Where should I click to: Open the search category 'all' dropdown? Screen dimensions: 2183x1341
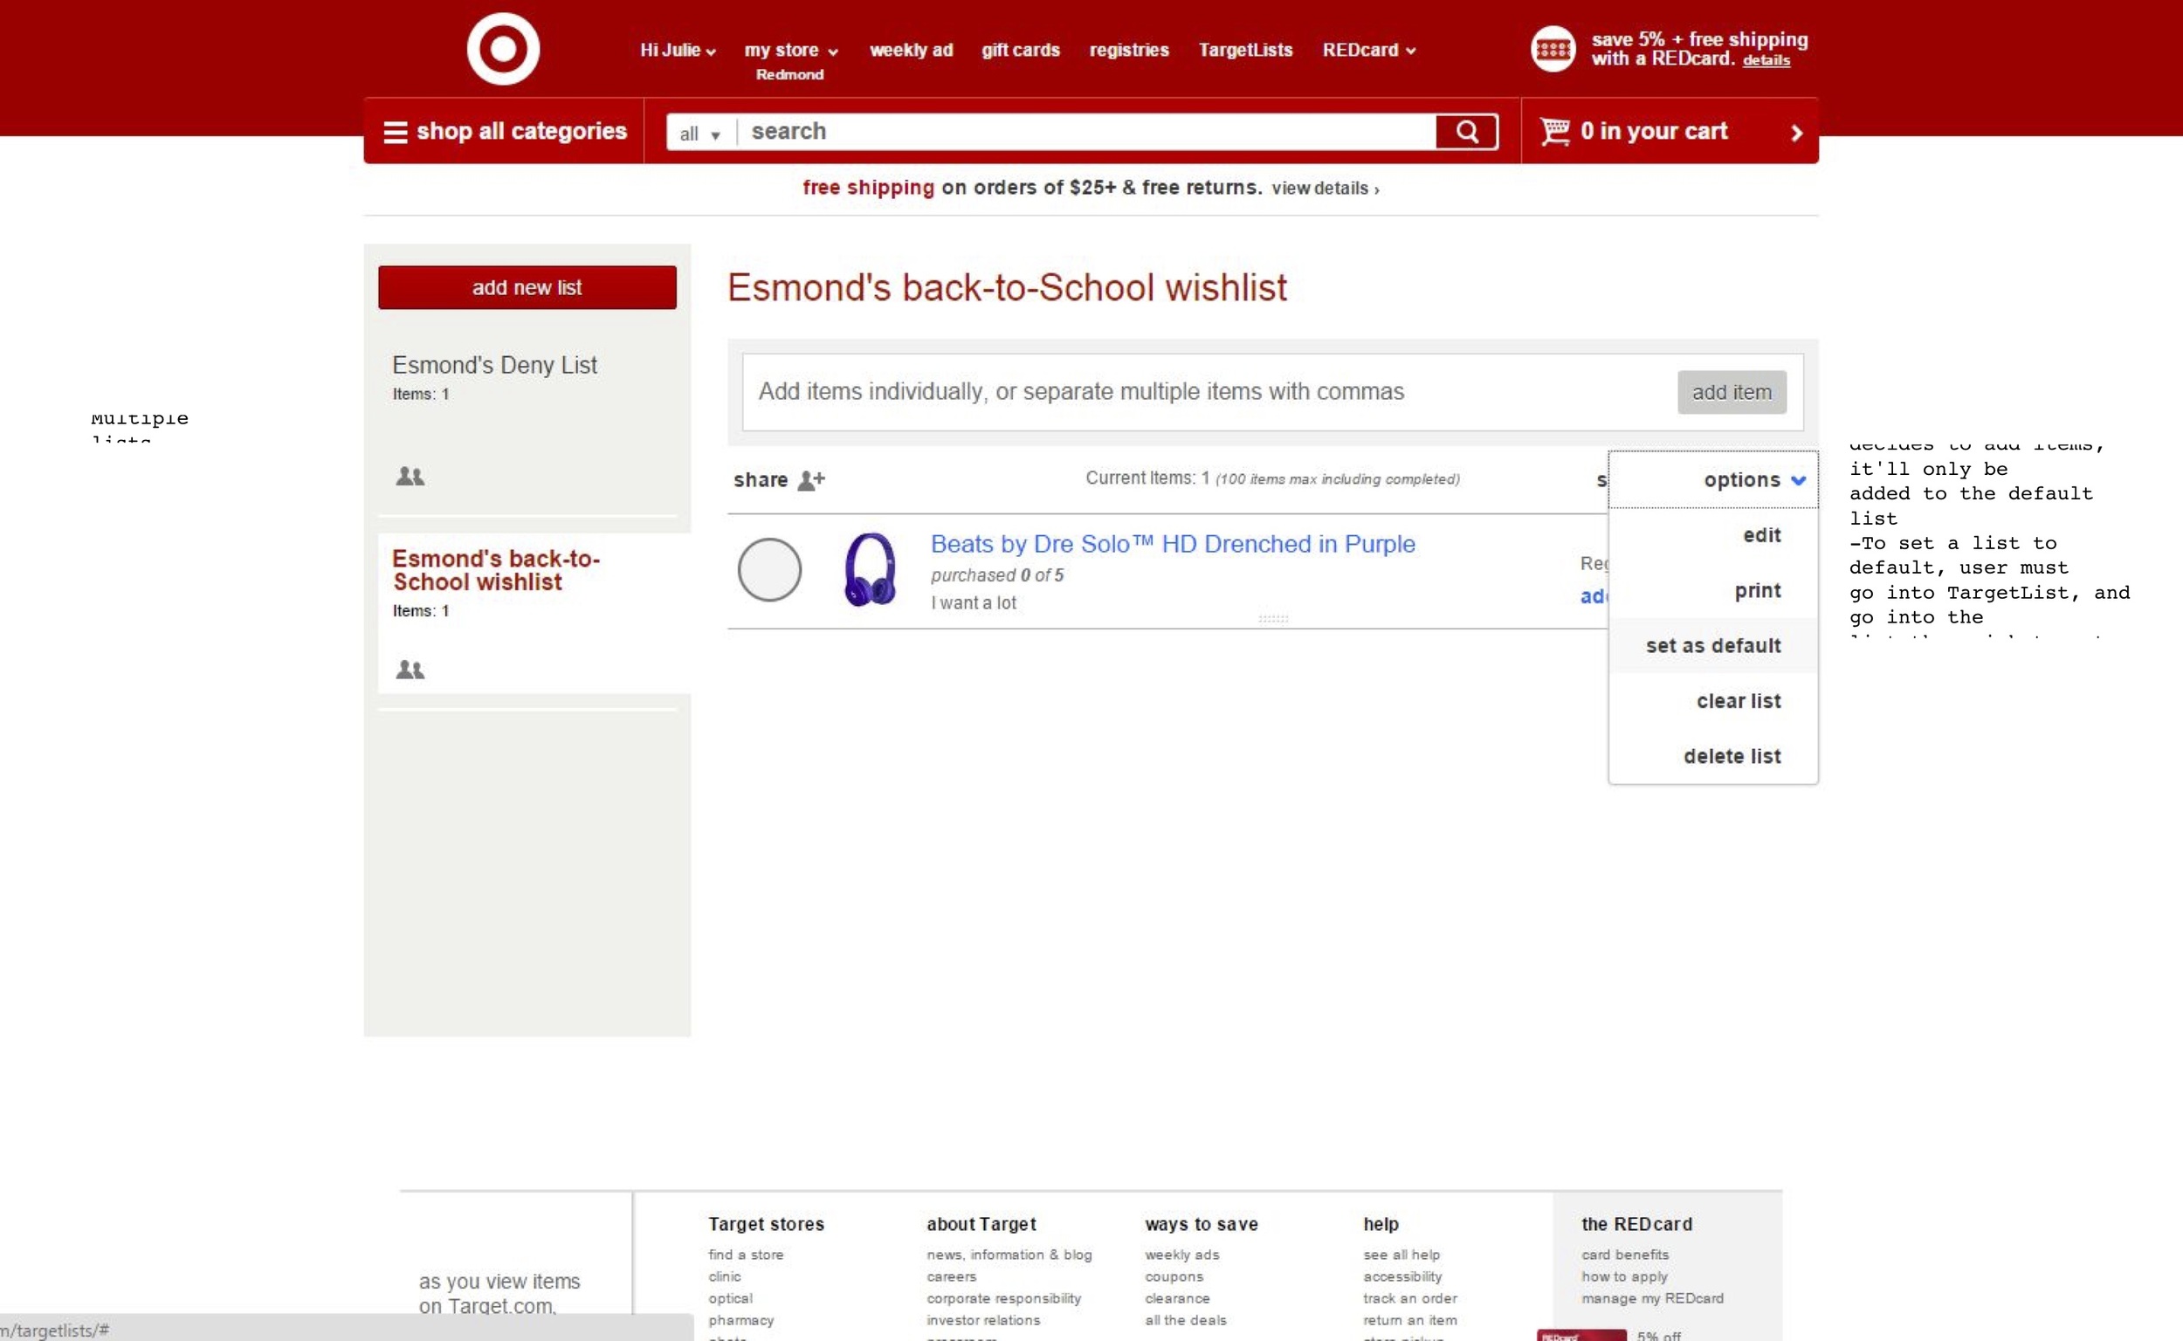pos(700,134)
